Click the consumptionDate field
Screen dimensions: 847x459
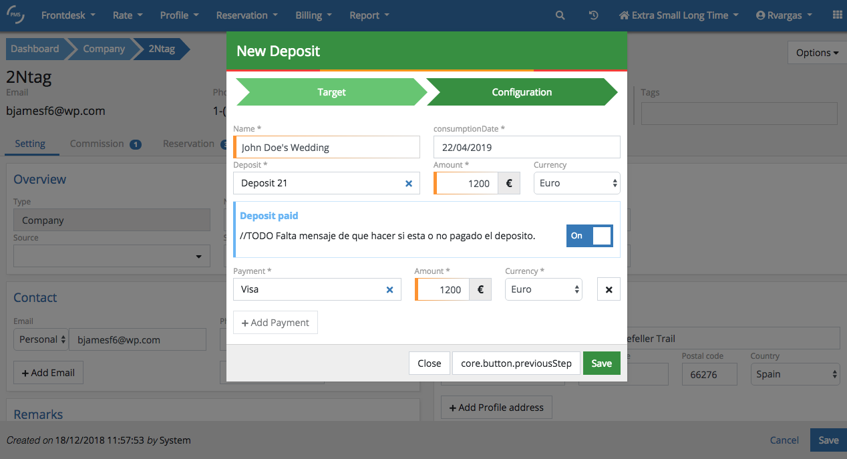point(526,147)
